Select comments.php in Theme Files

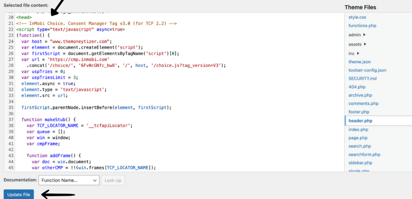pyautogui.click(x=364, y=104)
